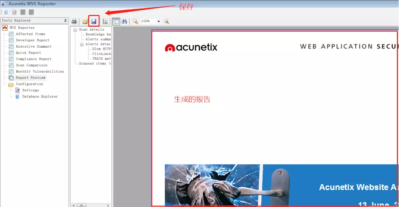Viewport: 399px width, 207px height.
Task: Click the Configuration folder icon
Action: [11, 84]
